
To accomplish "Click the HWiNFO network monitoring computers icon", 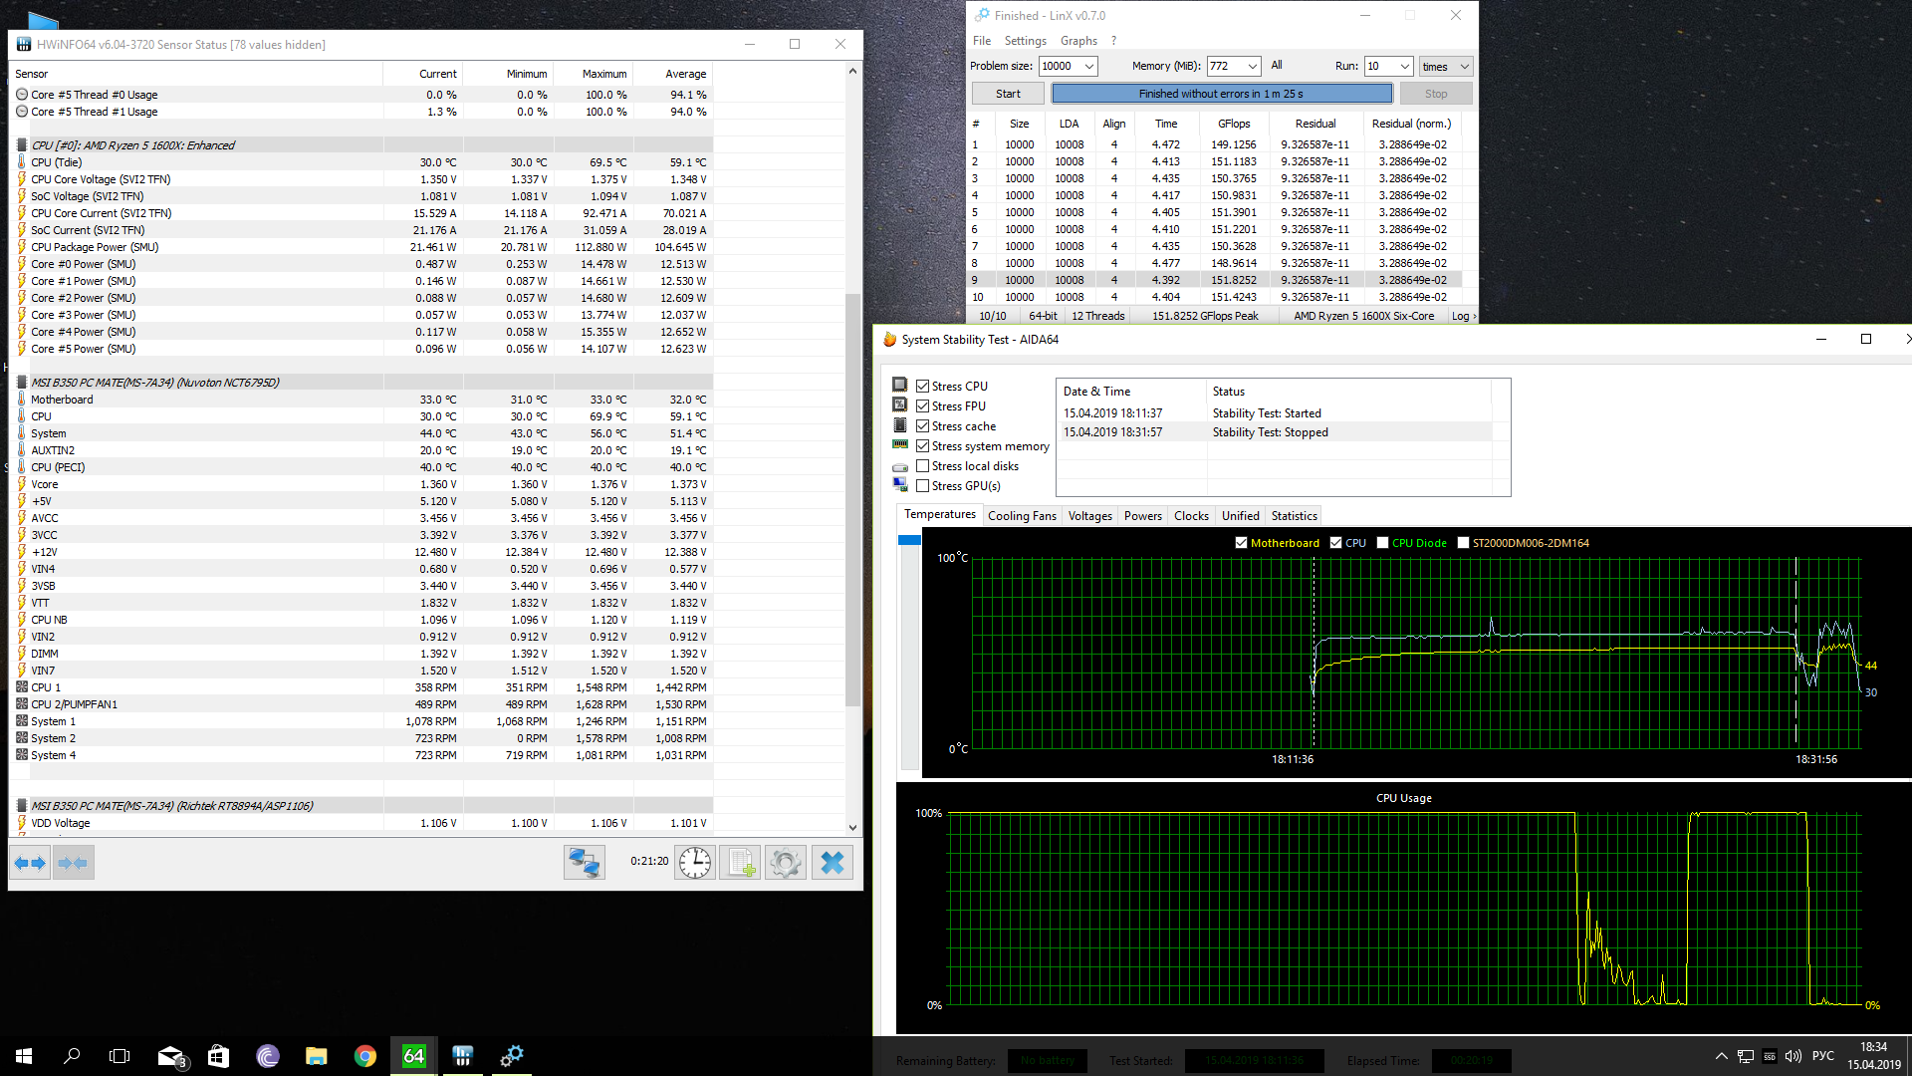I will click(584, 863).
